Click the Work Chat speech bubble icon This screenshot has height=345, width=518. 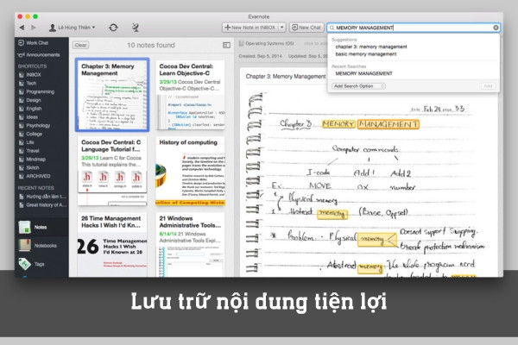[x=21, y=43]
